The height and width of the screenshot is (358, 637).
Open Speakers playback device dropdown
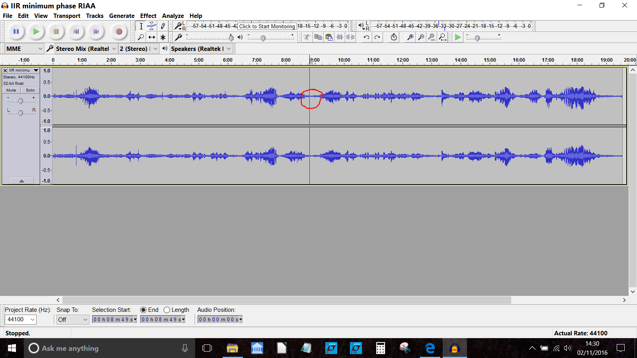coord(201,49)
